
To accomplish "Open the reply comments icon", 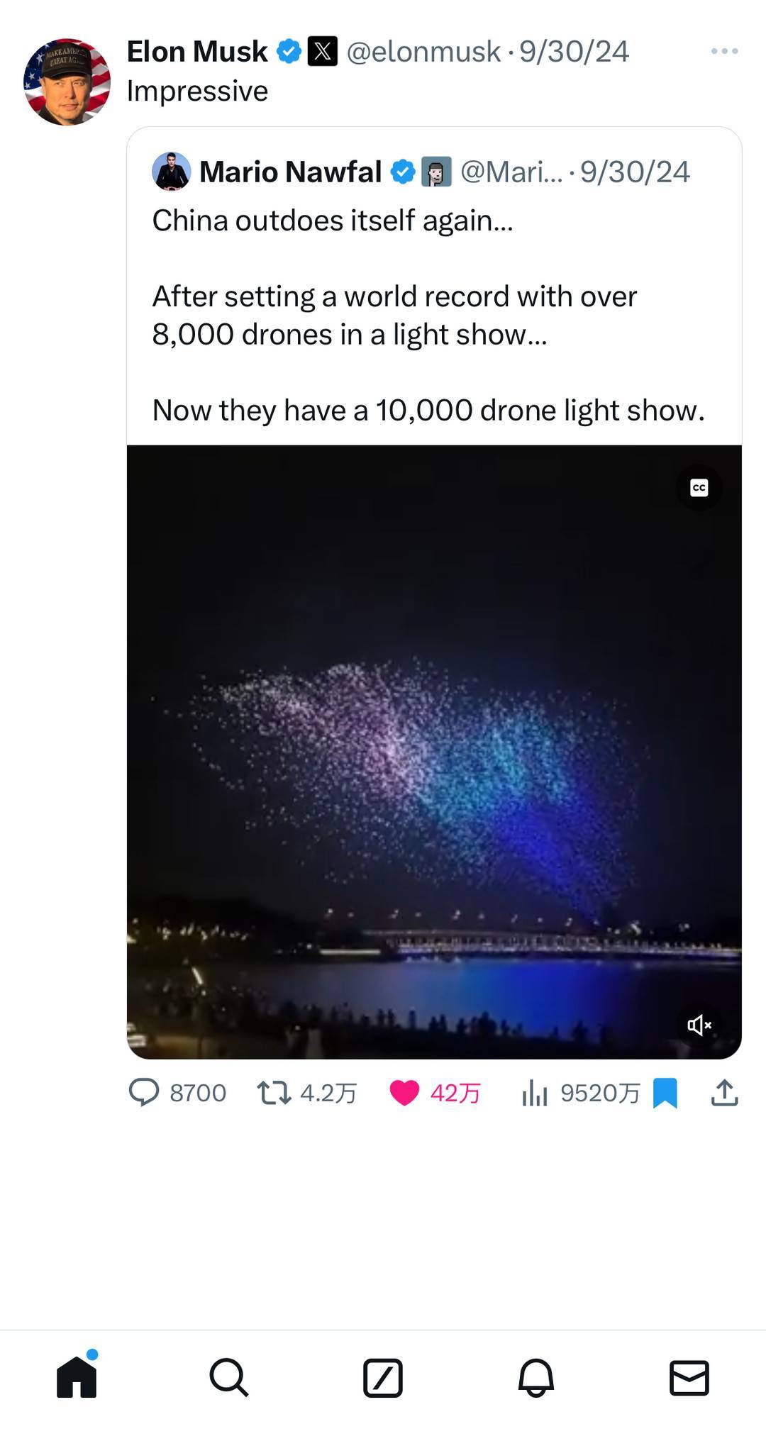I will 144,1093.
